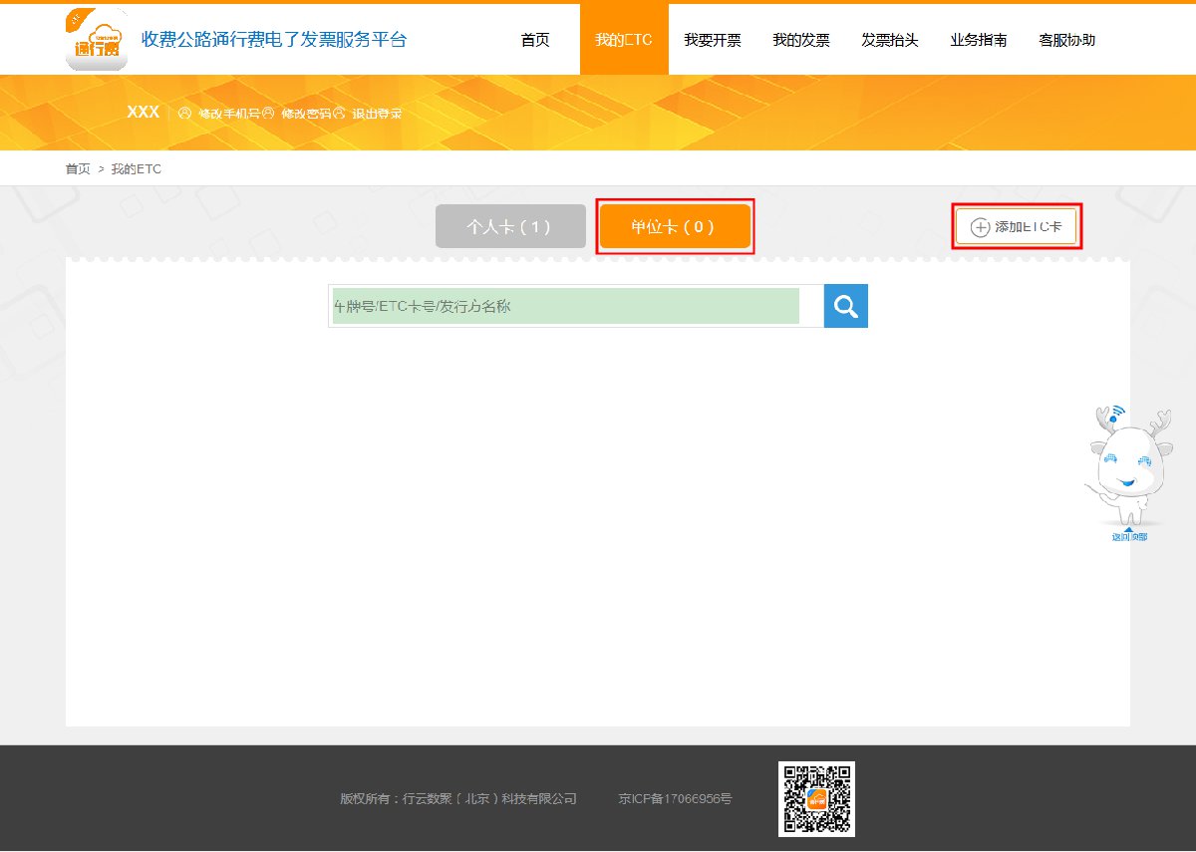Click 首页 in the breadcrumb trail
1196x852 pixels.
[x=78, y=169]
